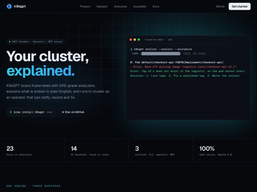Click the "K8sGPT scans Kubernetes" description paragraph
The width and height of the screenshot is (257, 192).
pyautogui.click(x=58, y=91)
